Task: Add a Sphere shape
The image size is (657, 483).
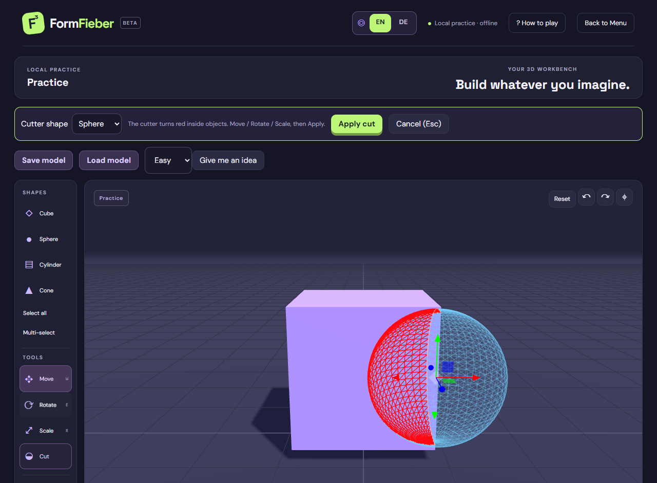Action: (x=46, y=239)
